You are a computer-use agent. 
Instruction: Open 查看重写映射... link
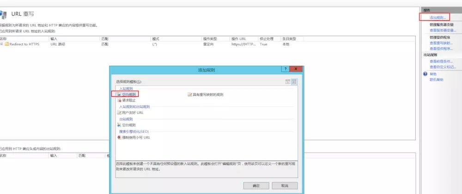[x=441, y=43]
